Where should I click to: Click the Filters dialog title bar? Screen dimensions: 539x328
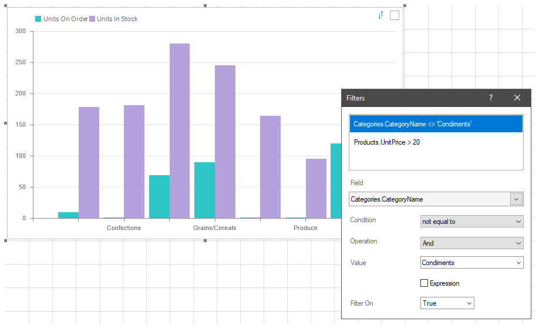coord(411,98)
